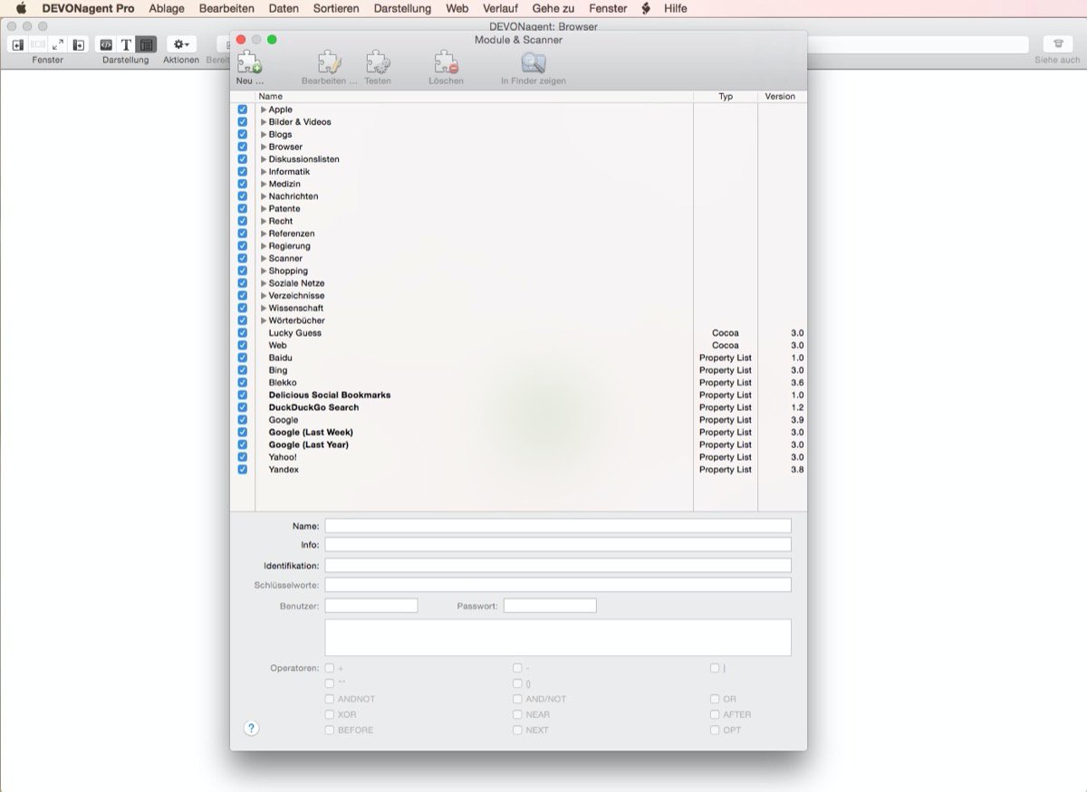Select the text T Darstellung icon in Browser window
The height and width of the screenshot is (792, 1087).
pos(126,44)
